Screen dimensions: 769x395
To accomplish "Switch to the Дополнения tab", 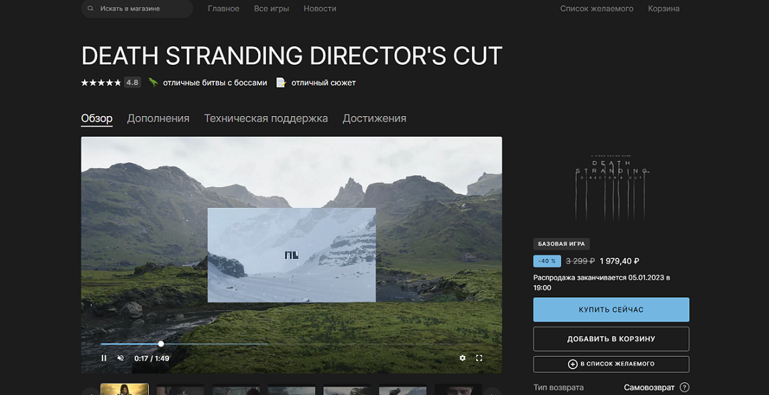I will pyautogui.click(x=158, y=118).
